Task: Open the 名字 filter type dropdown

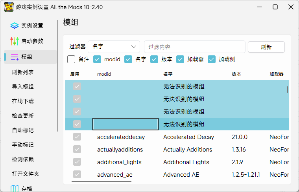Action: tap(114, 47)
